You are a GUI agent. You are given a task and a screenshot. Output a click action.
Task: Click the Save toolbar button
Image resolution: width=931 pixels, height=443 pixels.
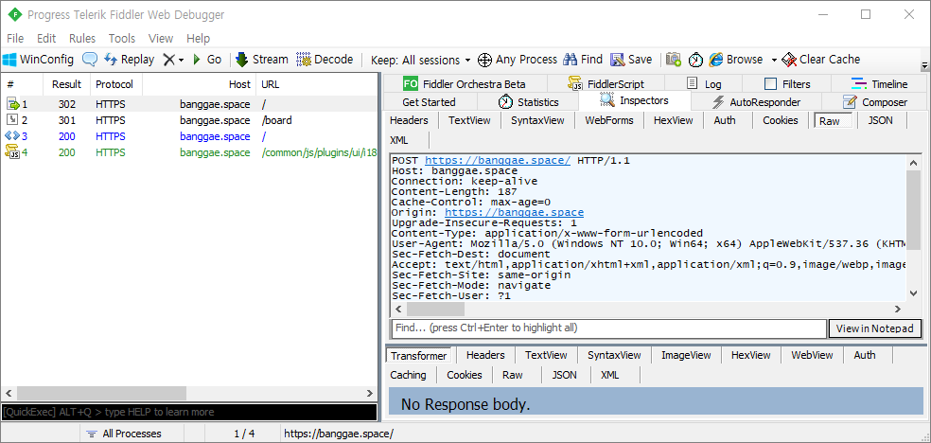[631, 60]
